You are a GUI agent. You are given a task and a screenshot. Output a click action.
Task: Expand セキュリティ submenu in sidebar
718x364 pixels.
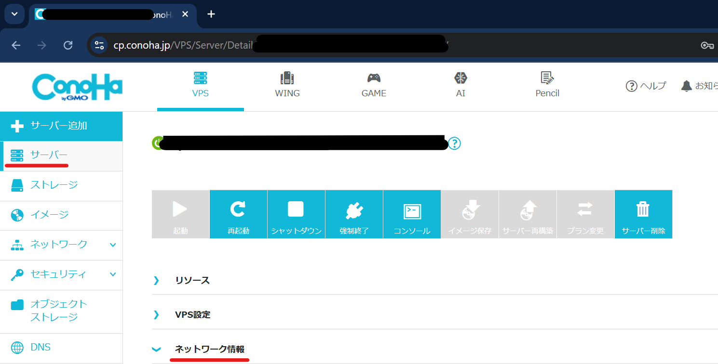(x=112, y=274)
